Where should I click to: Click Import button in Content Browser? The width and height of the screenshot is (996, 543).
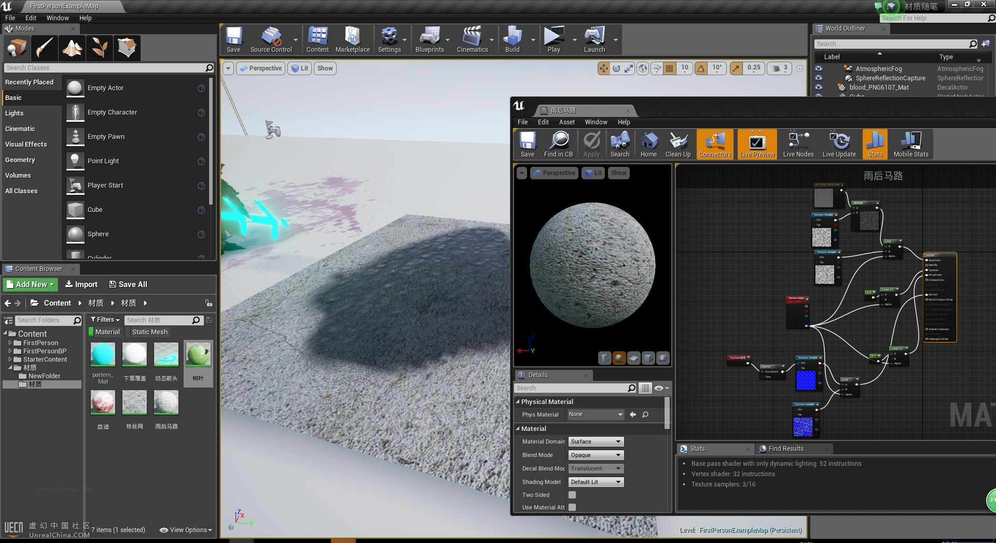(81, 284)
